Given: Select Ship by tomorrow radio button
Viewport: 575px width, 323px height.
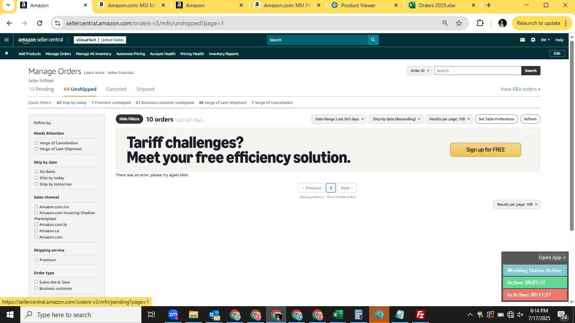Looking at the screenshot, I should tap(36, 184).
